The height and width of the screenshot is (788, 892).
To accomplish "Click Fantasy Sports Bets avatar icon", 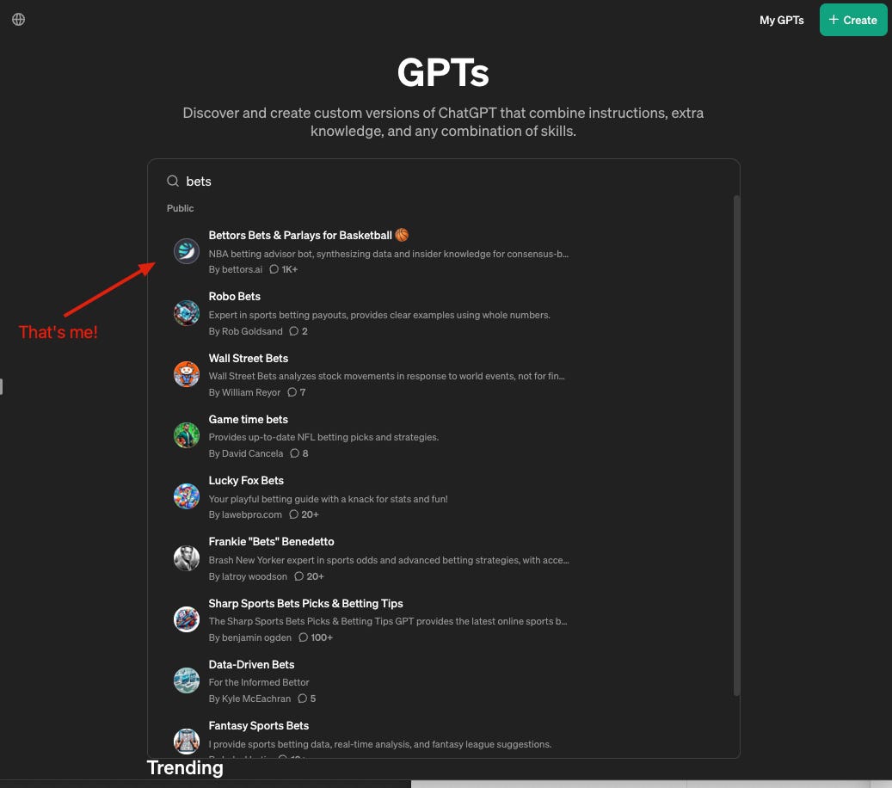I will (186, 742).
